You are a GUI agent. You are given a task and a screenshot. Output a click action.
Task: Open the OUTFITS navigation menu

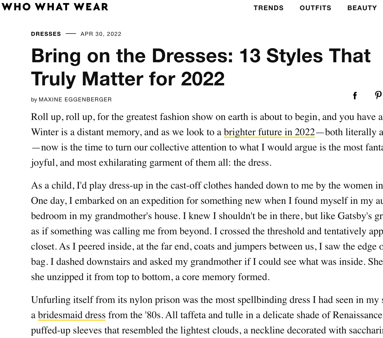(315, 8)
